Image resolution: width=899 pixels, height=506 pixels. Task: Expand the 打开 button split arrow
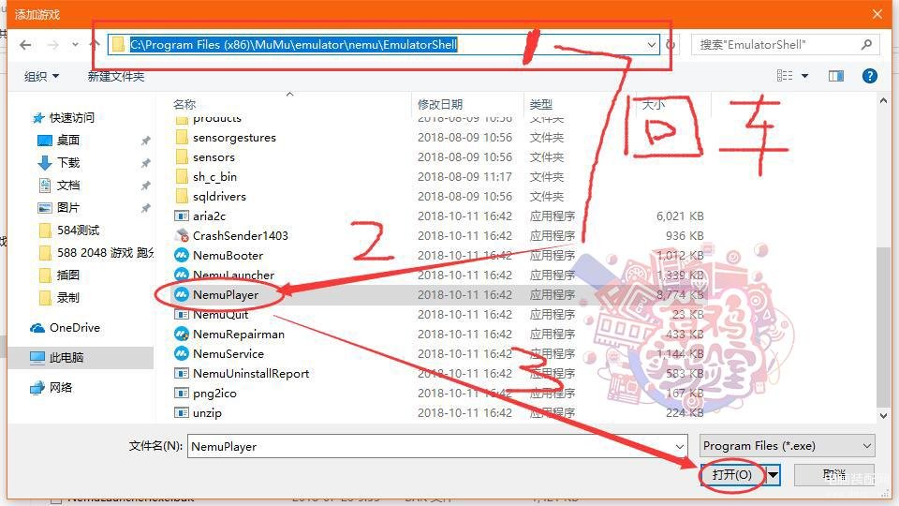[773, 474]
